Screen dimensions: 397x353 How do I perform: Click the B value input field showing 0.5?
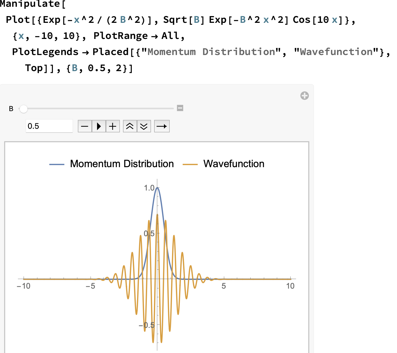[49, 126]
